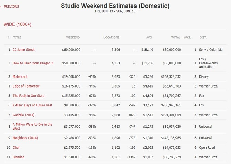231x164 pixels.
Task: Click the WKS. column header
Action: [188, 37]
